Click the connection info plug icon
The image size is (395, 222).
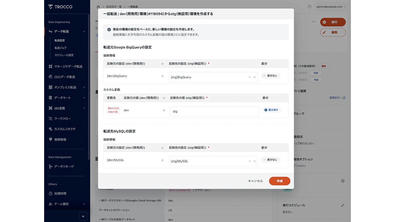(51, 139)
